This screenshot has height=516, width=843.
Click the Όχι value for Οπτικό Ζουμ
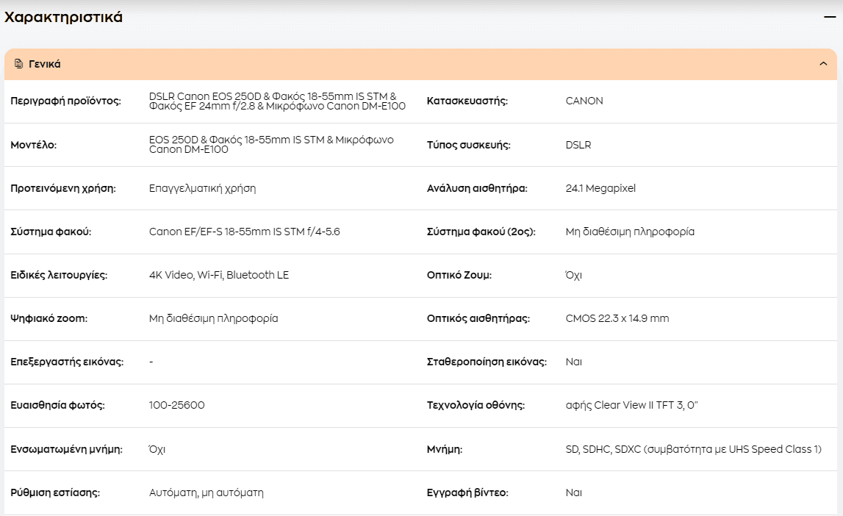[x=574, y=275]
